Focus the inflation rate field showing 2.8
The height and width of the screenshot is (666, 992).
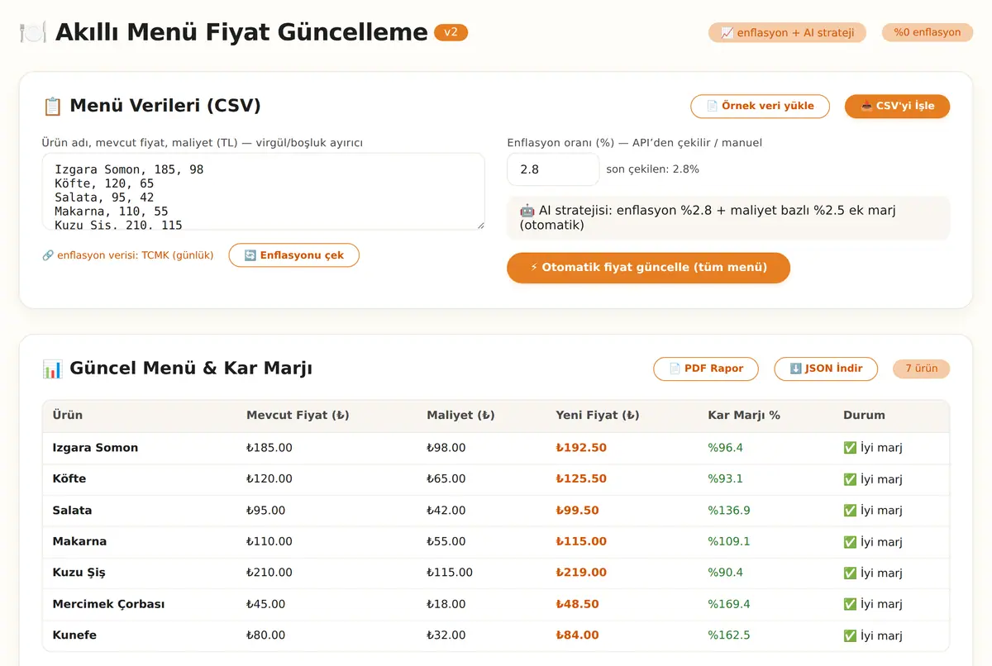553,169
